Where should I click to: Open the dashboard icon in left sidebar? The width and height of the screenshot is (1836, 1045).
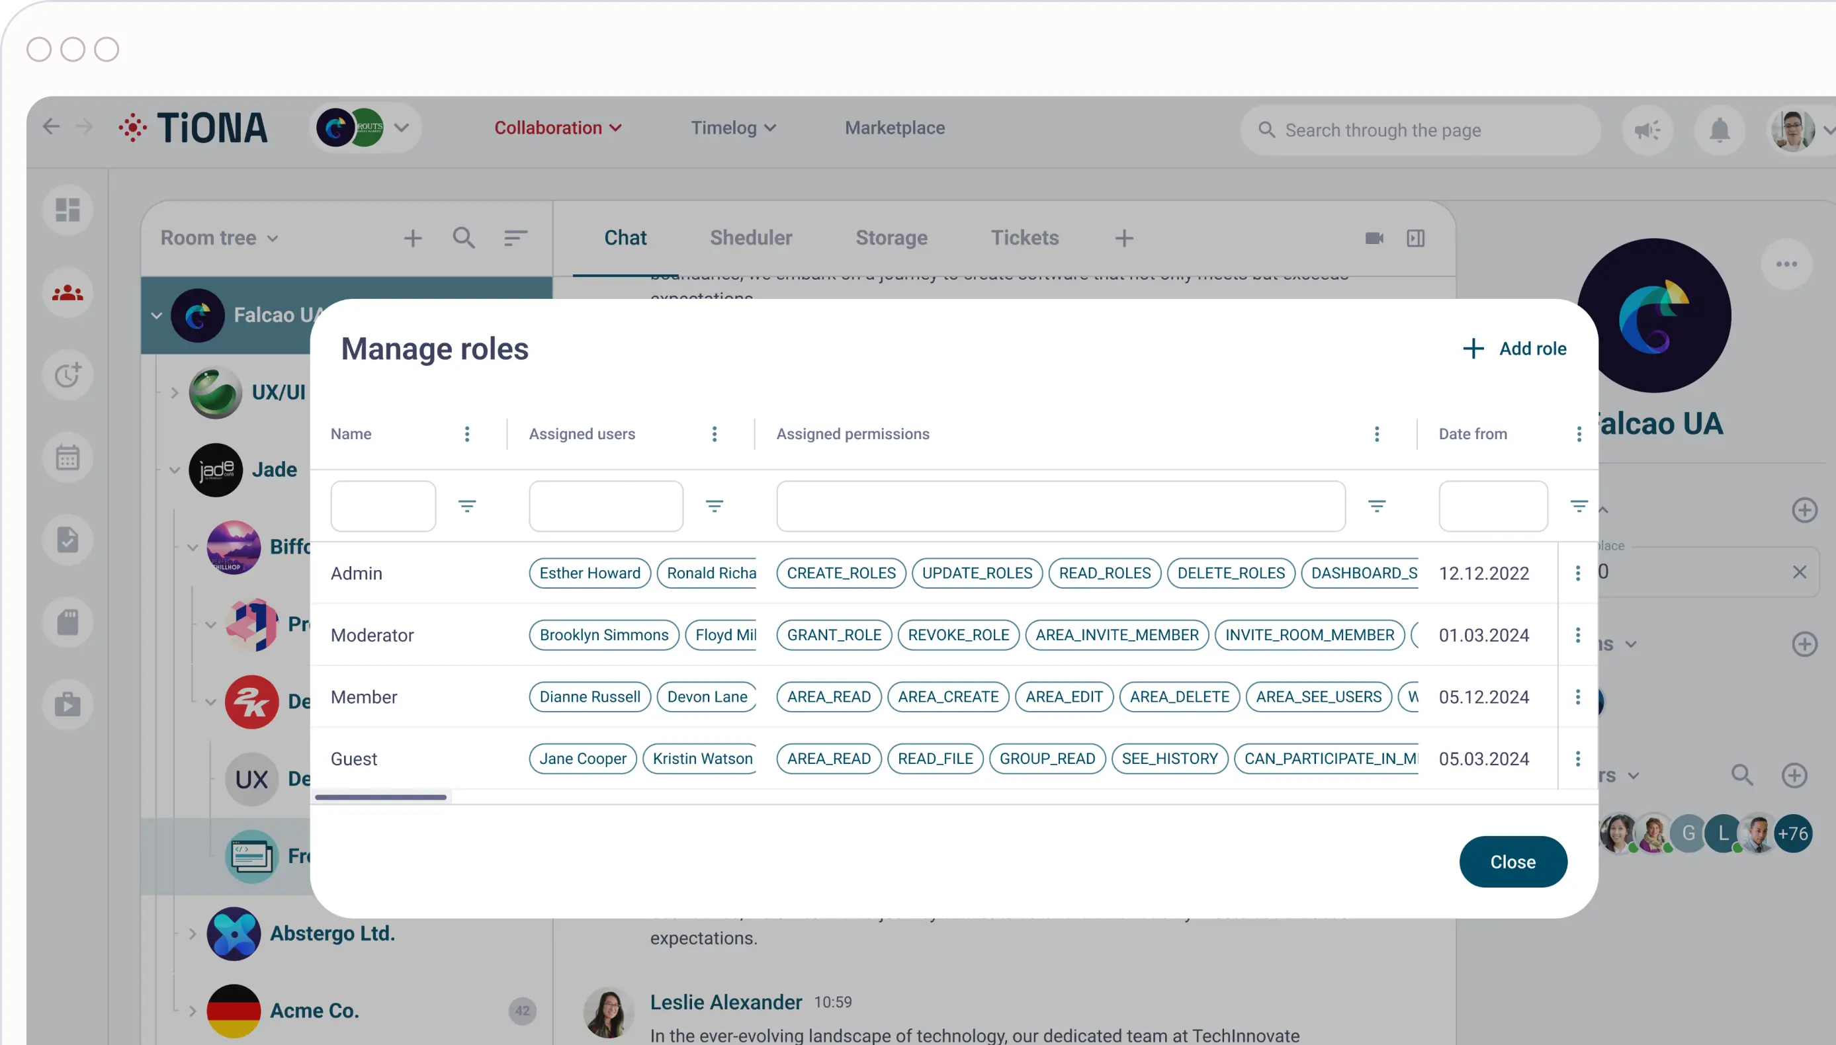point(67,210)
